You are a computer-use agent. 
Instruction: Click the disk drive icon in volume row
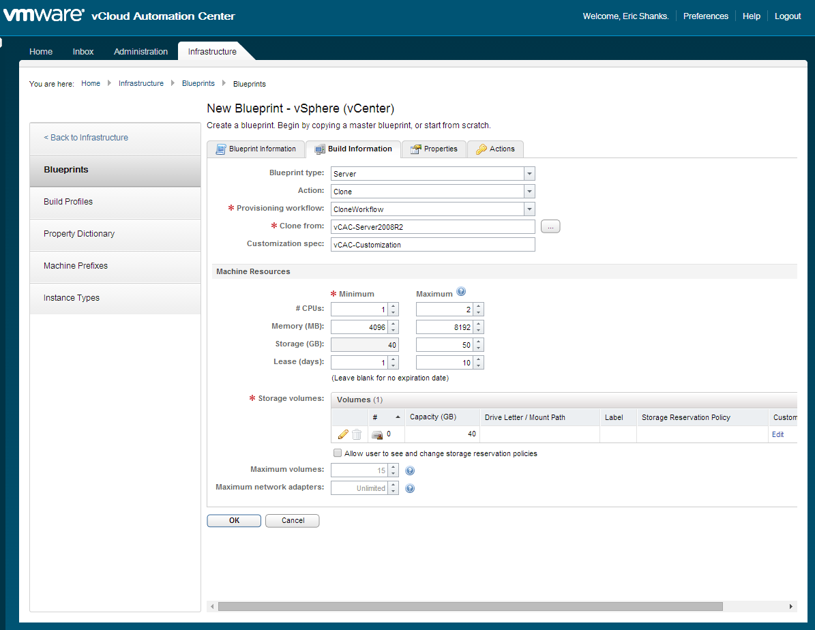pos(376,434)
